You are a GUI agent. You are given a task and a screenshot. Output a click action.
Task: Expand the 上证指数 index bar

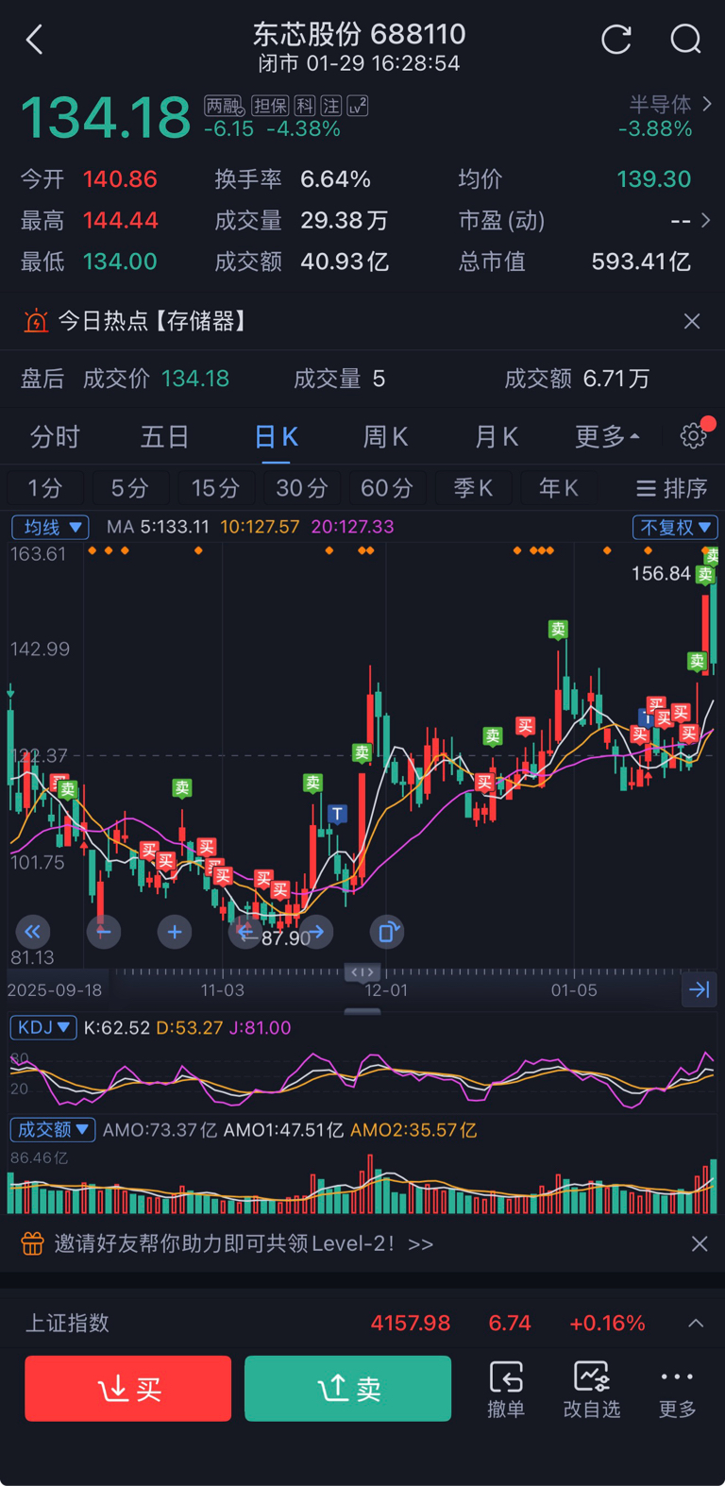[x=696, y=1323]
